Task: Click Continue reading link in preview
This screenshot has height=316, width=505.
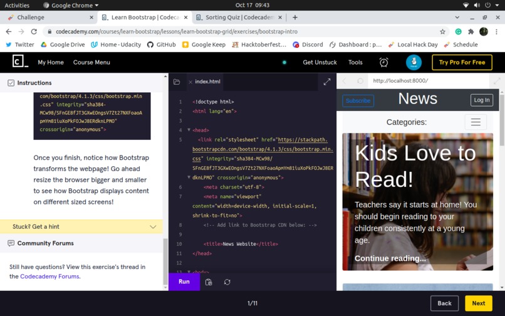Action: coord(390,258)
